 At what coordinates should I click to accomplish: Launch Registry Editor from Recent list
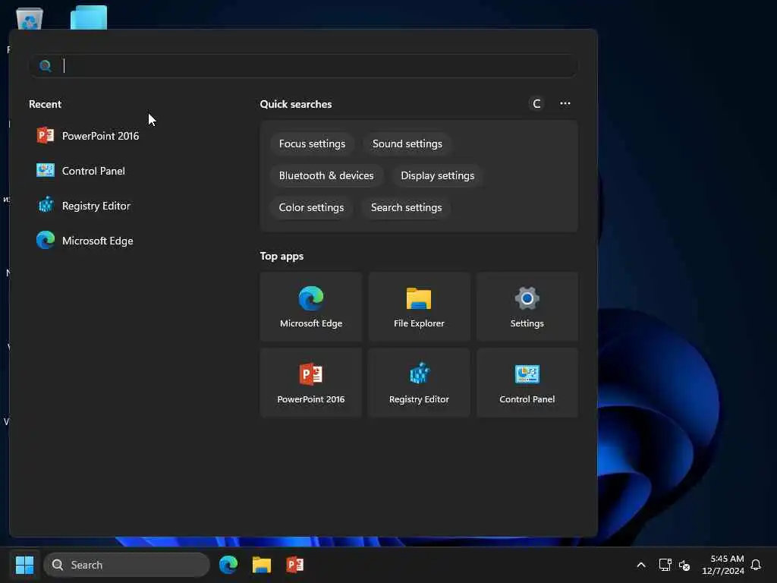(x=83, y=206)
